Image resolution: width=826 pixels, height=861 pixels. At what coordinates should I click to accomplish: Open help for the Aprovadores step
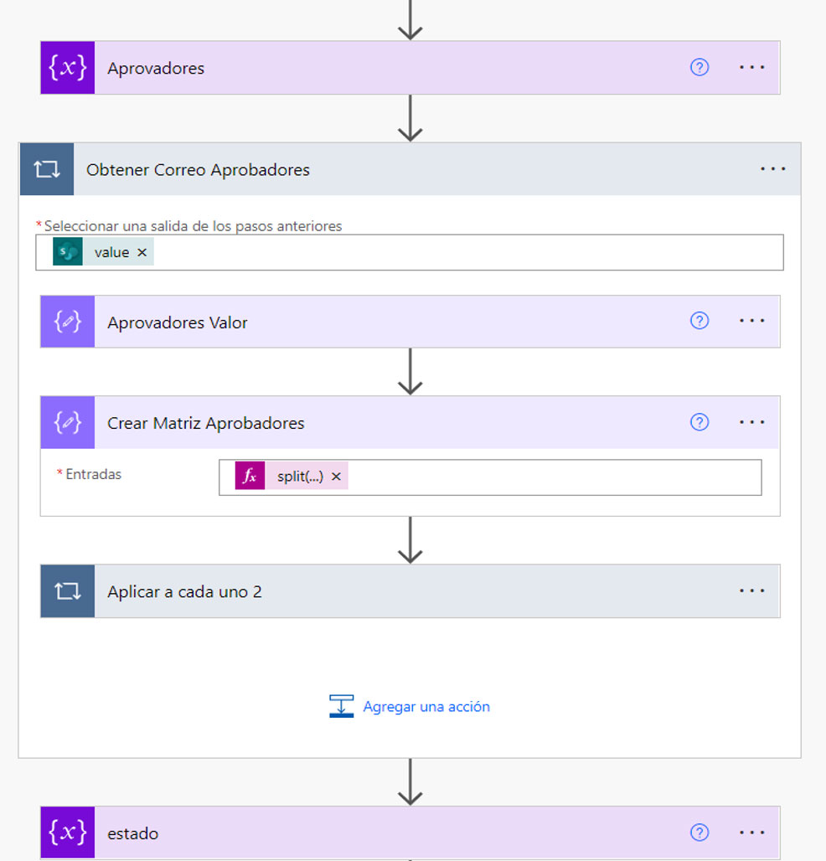point(700,68)
